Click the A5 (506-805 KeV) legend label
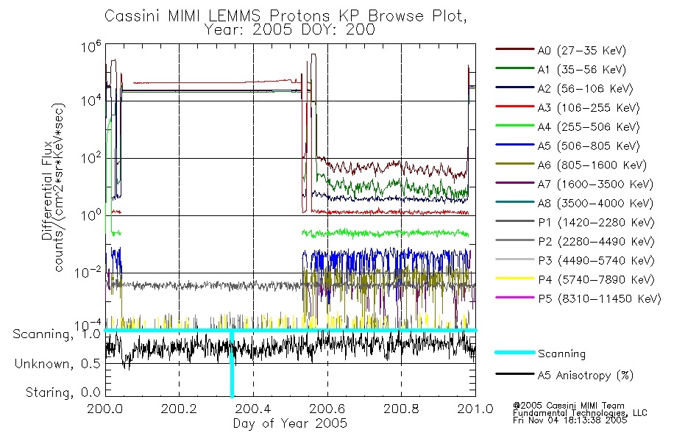The height and width of the screenshot is (441, 699). pos(589,146)
